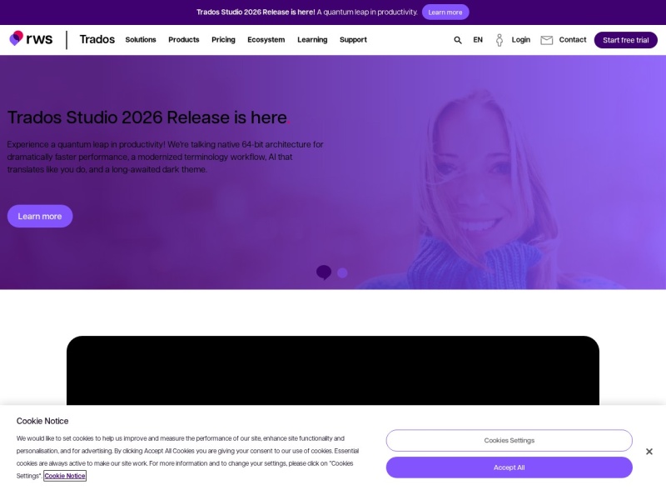Open the search magnifier icon

click(457, 40)
